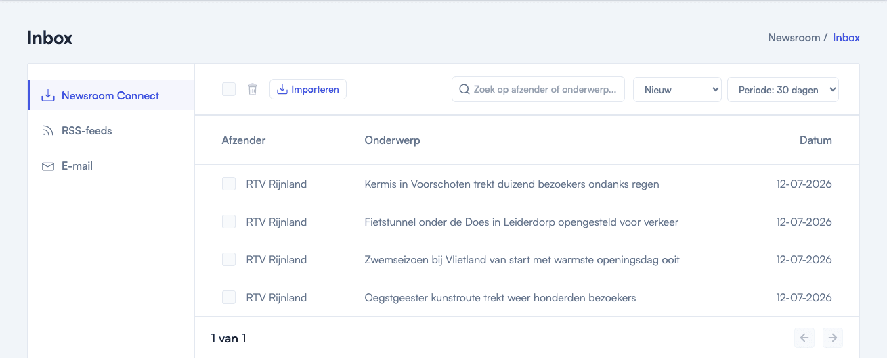Go to next page arrow
887x358 pixels.
pos(833,338)
